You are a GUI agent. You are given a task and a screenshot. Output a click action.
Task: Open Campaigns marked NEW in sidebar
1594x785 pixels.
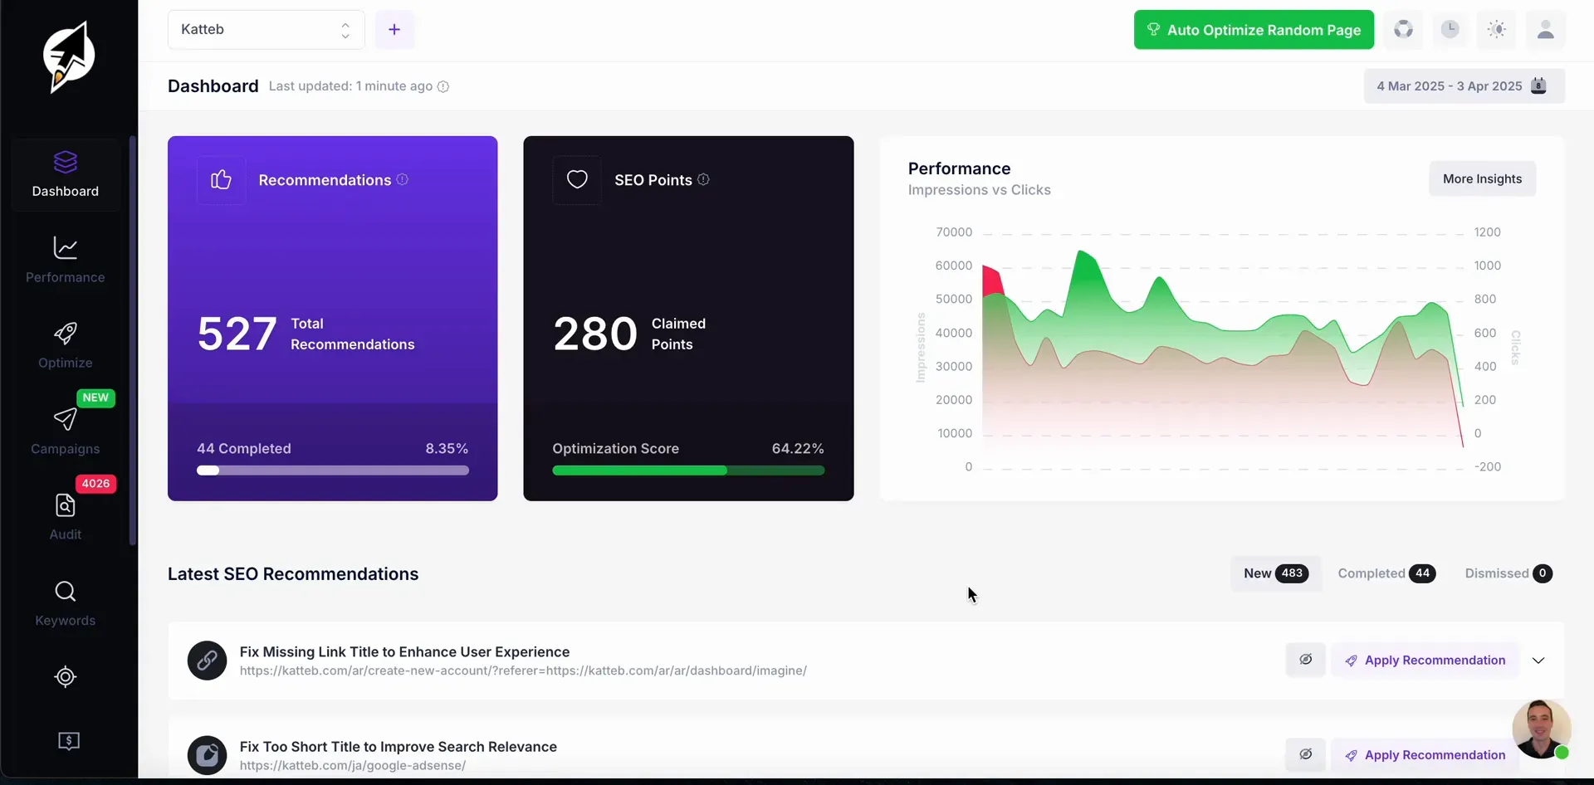[x=64, y=431]
